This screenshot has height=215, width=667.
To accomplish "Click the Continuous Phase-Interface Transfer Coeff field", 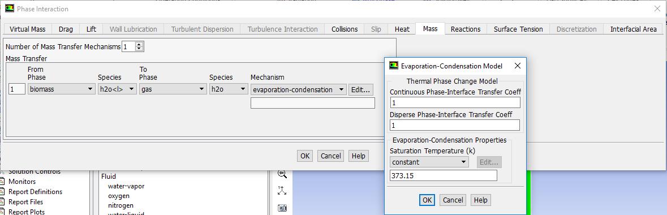I will click(x=455, y=102).
